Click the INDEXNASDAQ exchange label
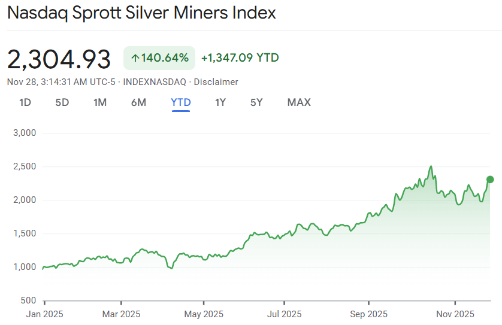 153,82
